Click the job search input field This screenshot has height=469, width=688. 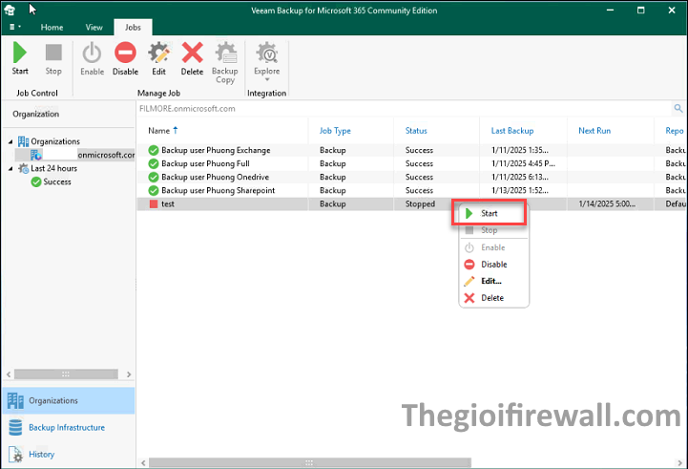tap(404, 109)
